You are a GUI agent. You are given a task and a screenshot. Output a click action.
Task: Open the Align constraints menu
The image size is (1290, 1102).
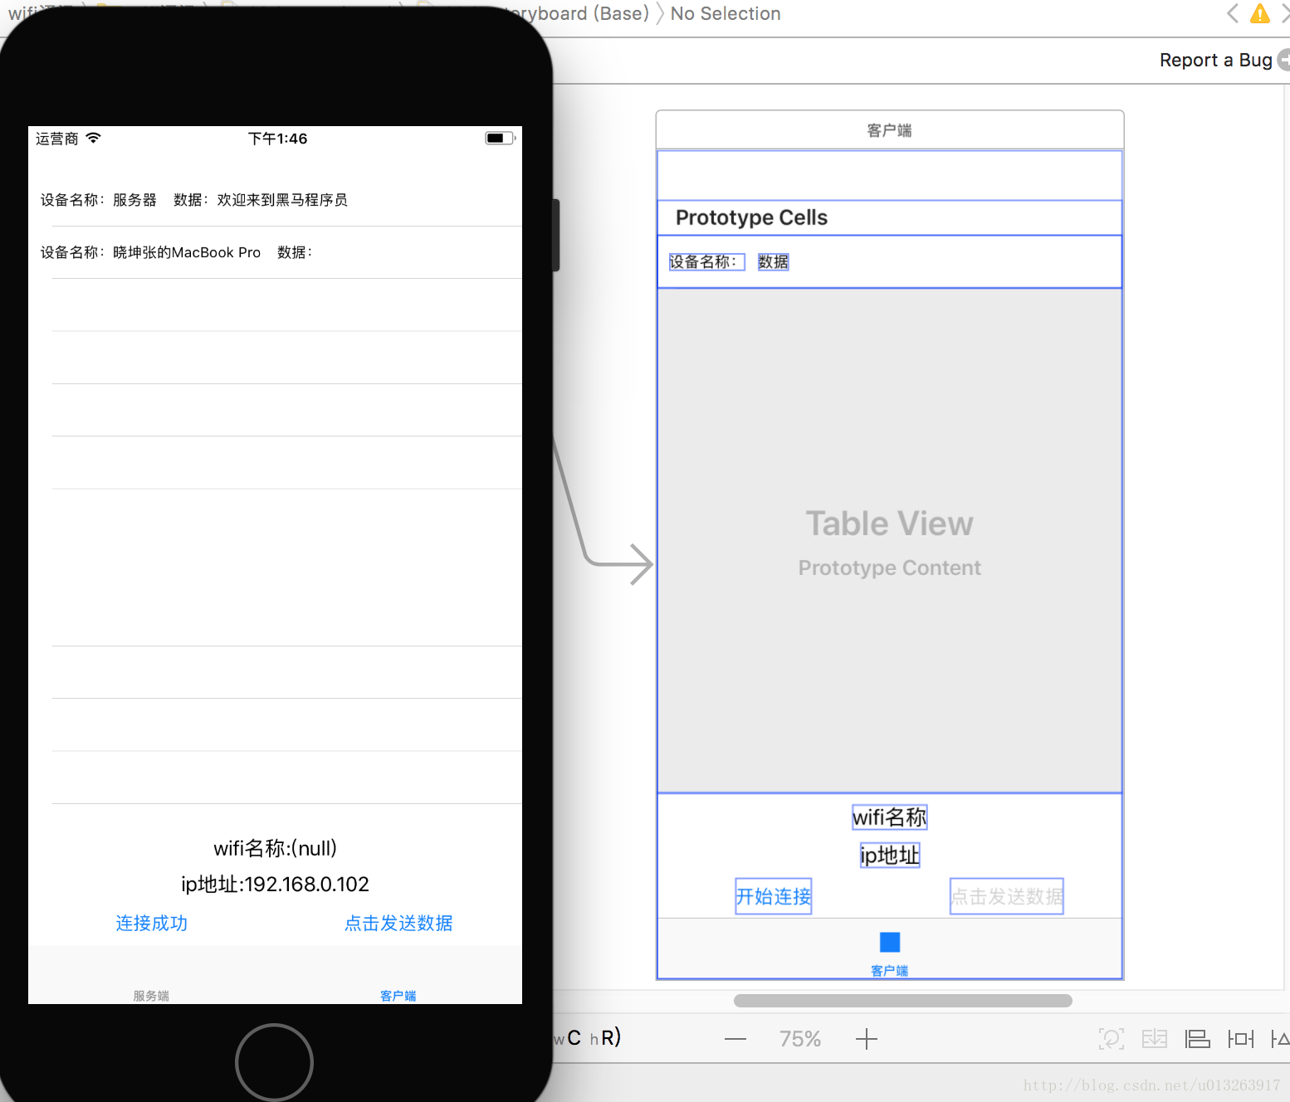tap(1197, 1039)
